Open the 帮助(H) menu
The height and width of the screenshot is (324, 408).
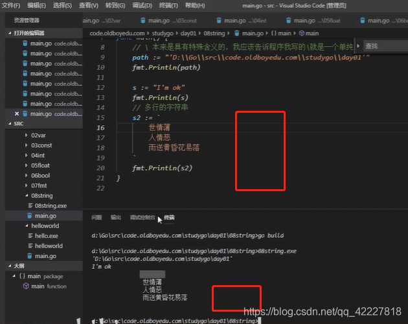point(195,5)
